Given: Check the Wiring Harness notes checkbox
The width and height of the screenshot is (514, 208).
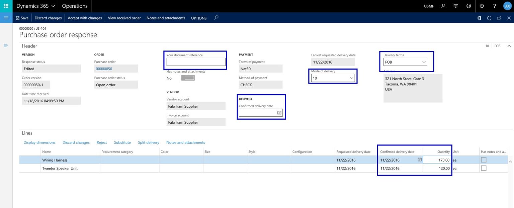Looking at the screenshot, I should [484, 160].
